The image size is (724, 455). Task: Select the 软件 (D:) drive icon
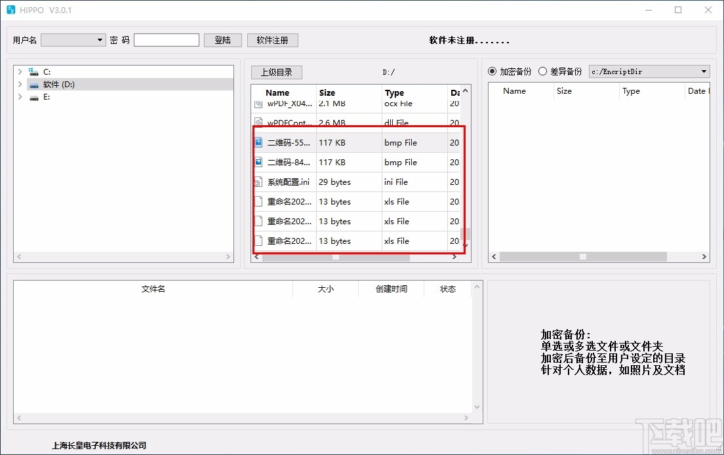35,85
